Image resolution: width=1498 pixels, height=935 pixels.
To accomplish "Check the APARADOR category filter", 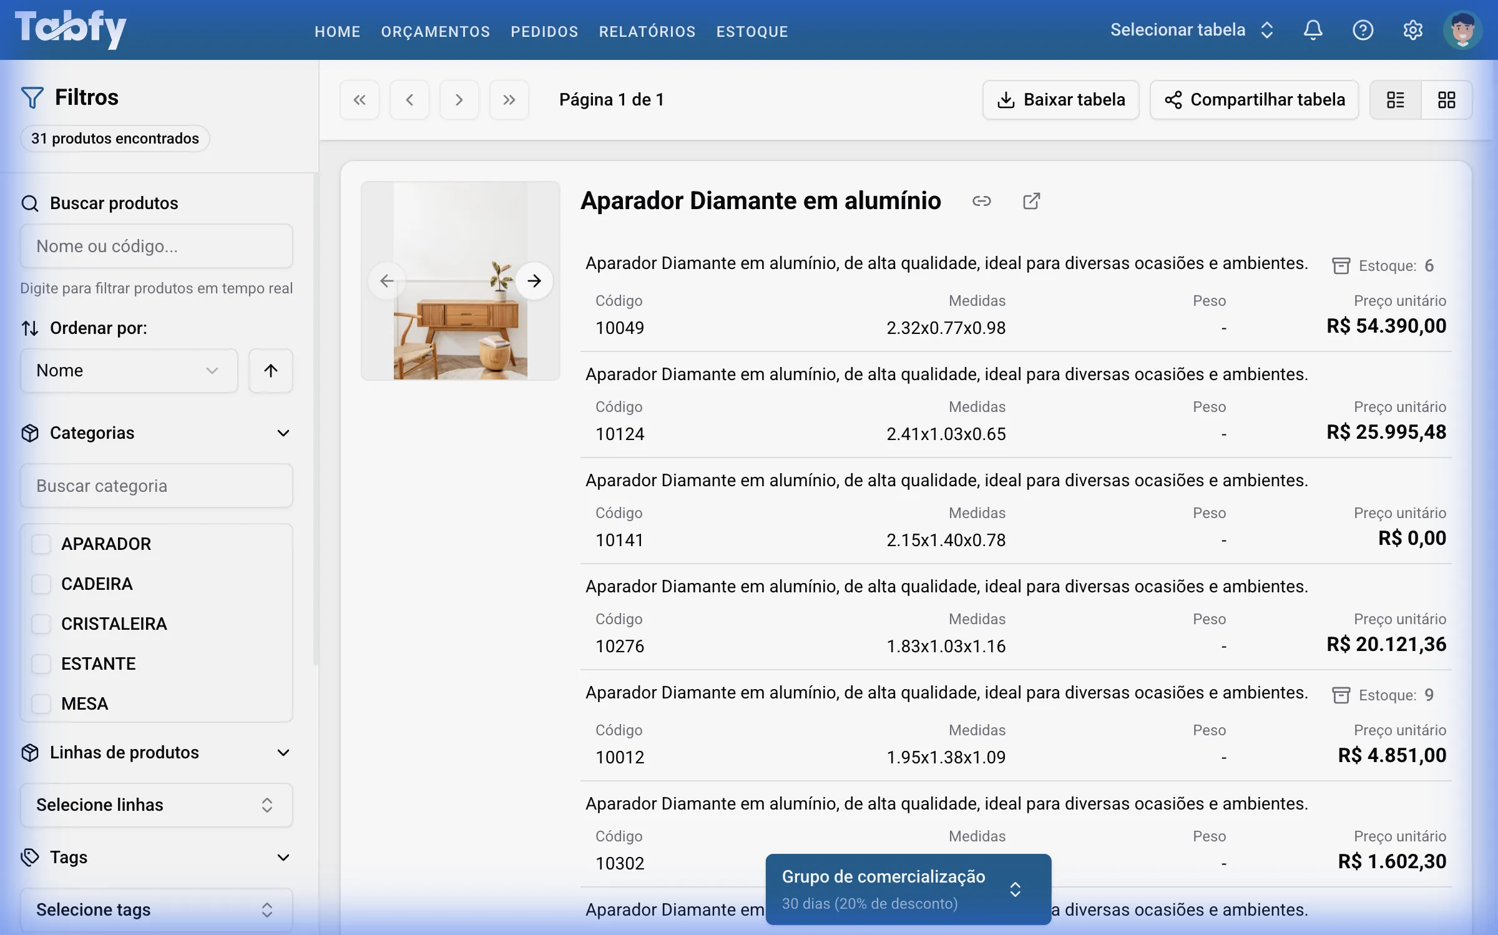I will [x=41, y=543].
